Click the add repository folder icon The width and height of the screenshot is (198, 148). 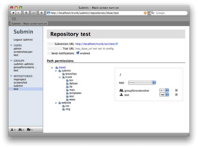click(30, 130)
